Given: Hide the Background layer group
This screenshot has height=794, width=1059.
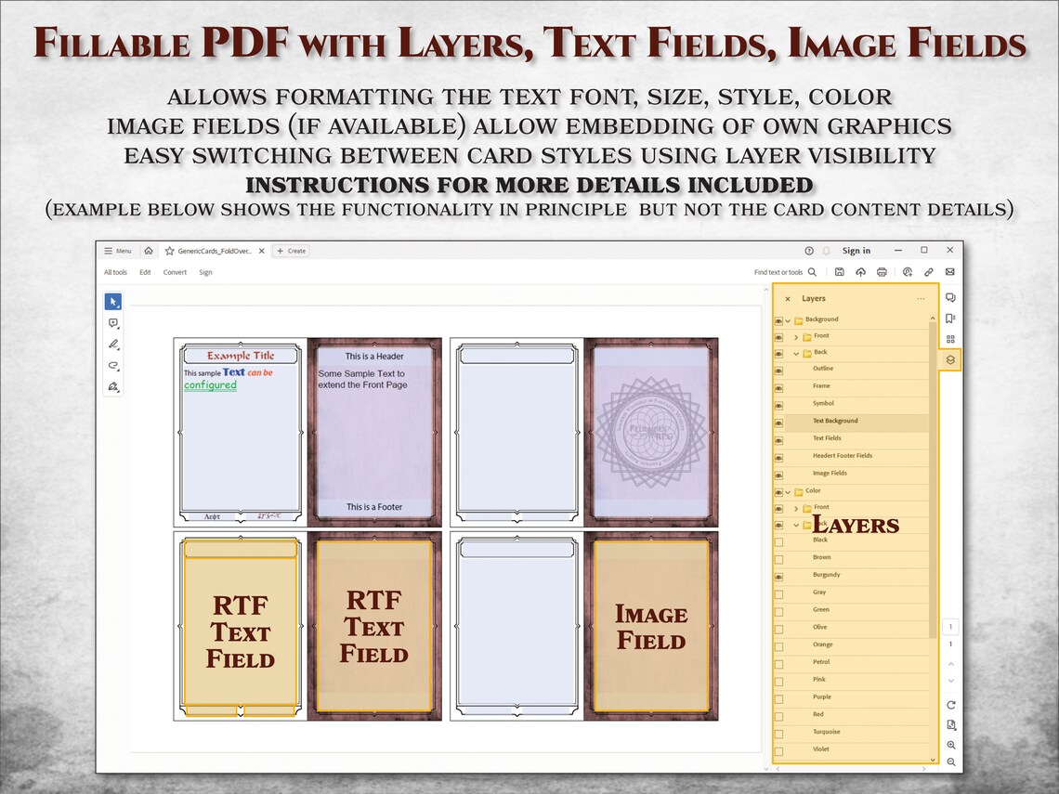Looking at the screenshot, I should click(778, 319).
